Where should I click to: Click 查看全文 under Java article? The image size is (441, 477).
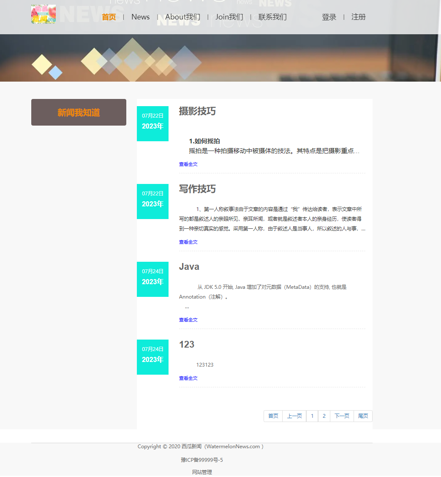[x=188, y=320]
